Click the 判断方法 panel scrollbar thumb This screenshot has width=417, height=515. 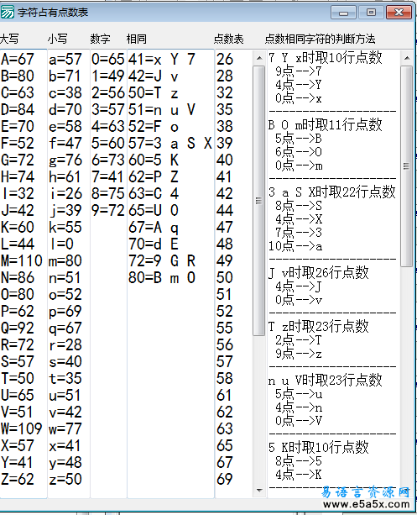406,166
